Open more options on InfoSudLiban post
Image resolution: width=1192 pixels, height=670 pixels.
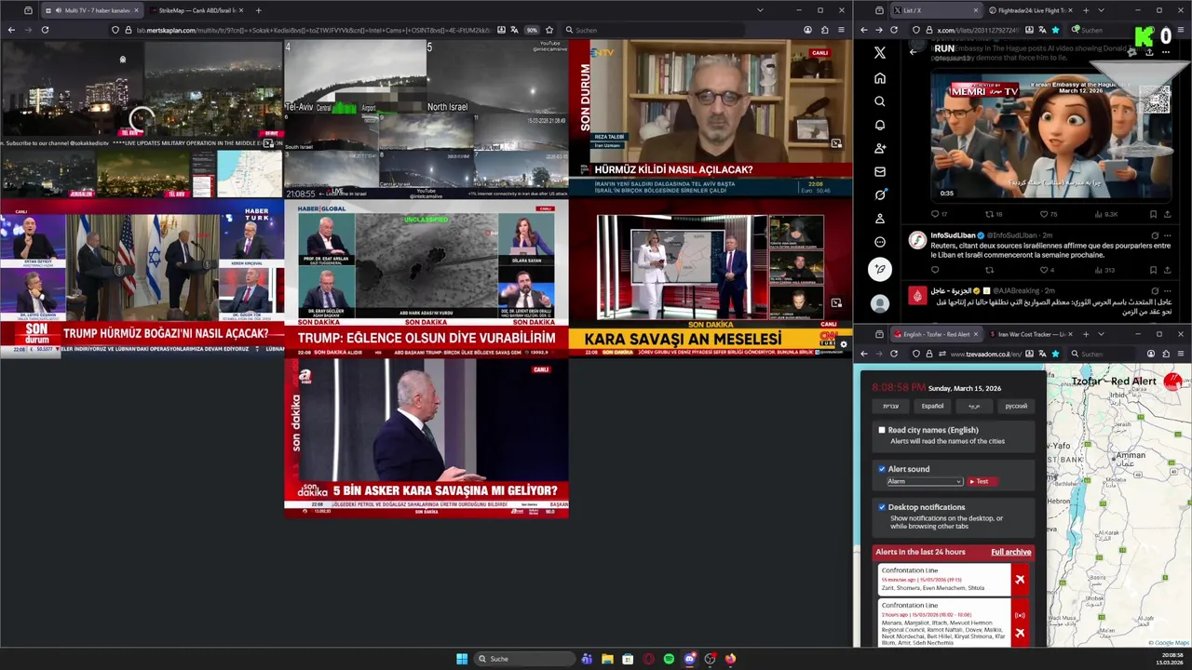pyautogui.click(x=1168, y=235)
